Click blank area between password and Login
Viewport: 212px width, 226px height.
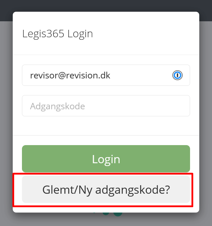pyautogui.click(x=106, y=126)
